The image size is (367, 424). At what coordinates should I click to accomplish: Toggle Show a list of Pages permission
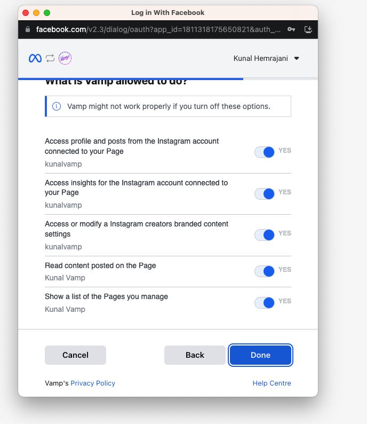coord(265,303)
